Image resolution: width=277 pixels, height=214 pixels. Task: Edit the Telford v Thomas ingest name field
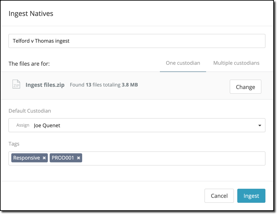(137, 41)
